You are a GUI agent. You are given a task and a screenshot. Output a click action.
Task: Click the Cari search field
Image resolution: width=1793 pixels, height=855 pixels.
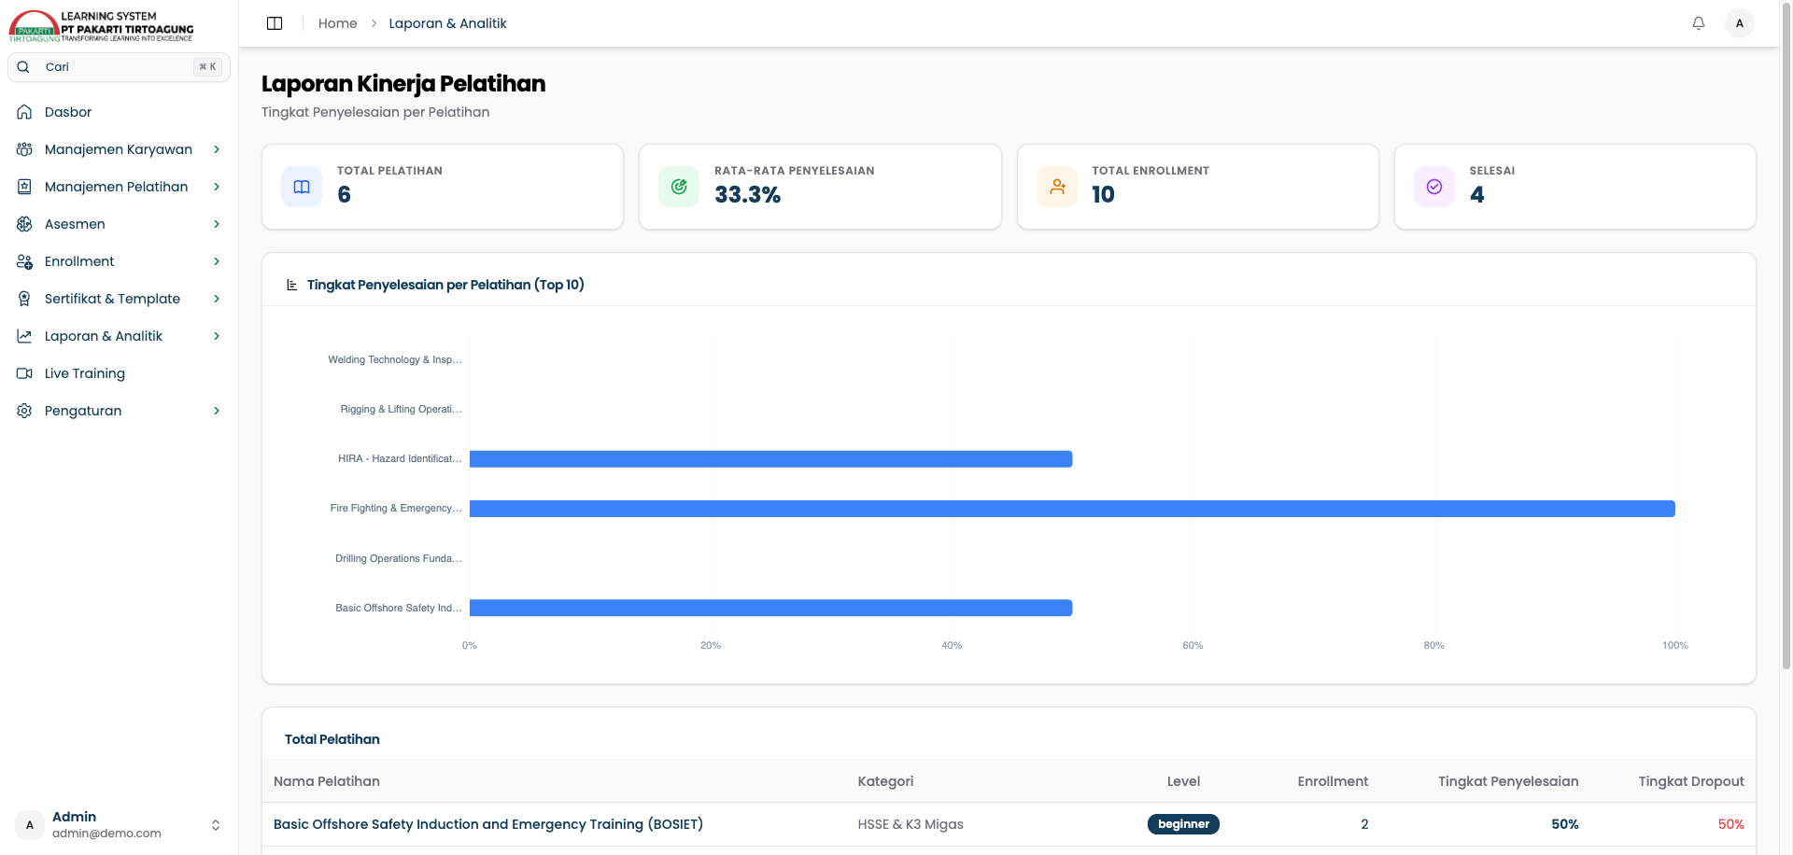tap(120, 67)
